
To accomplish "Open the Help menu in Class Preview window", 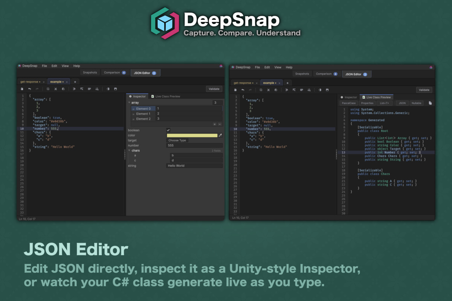I will click(x=289, y=67).
